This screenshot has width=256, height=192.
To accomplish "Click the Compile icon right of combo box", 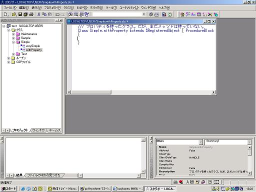I will [x=151, y=14].
